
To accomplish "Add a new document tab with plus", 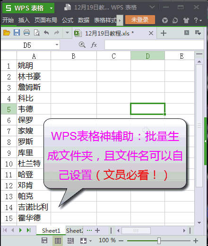I will 164,33.
